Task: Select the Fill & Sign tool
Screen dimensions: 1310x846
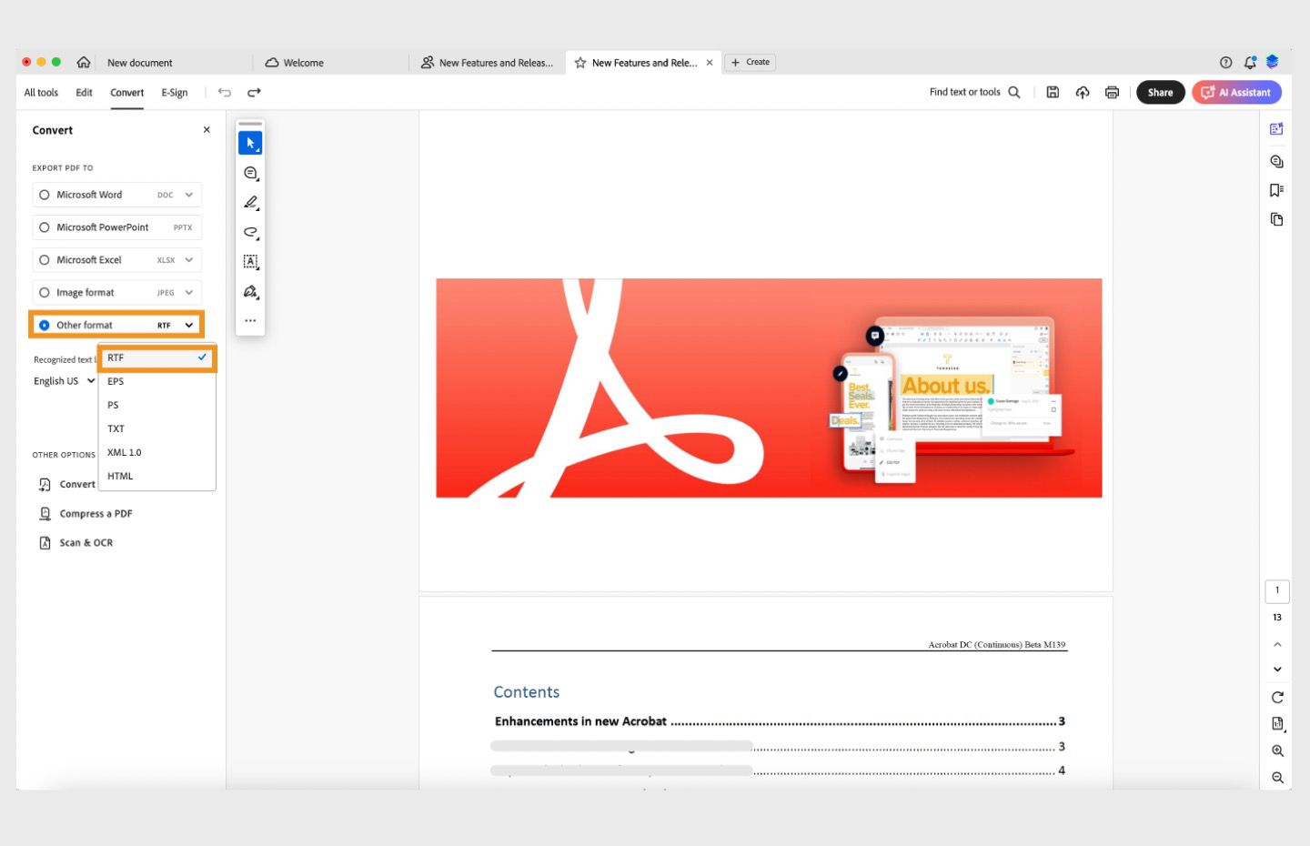Action: [x=250, y=291]
